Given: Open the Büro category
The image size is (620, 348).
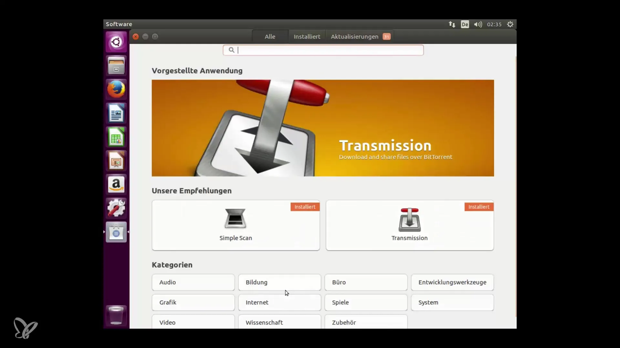Looking at the screenshot, I should coord(366,282).
